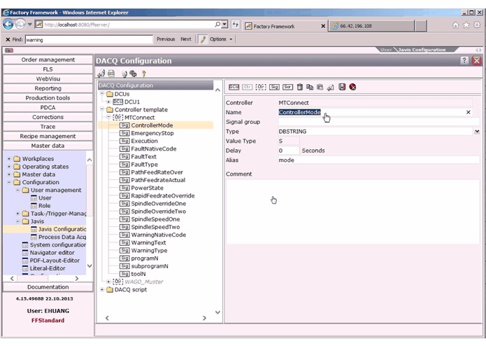Click the greyed-out Ctr controller toolbar icon
The image size is (486, 346).
pyautogui.click(x=247, y=87)
